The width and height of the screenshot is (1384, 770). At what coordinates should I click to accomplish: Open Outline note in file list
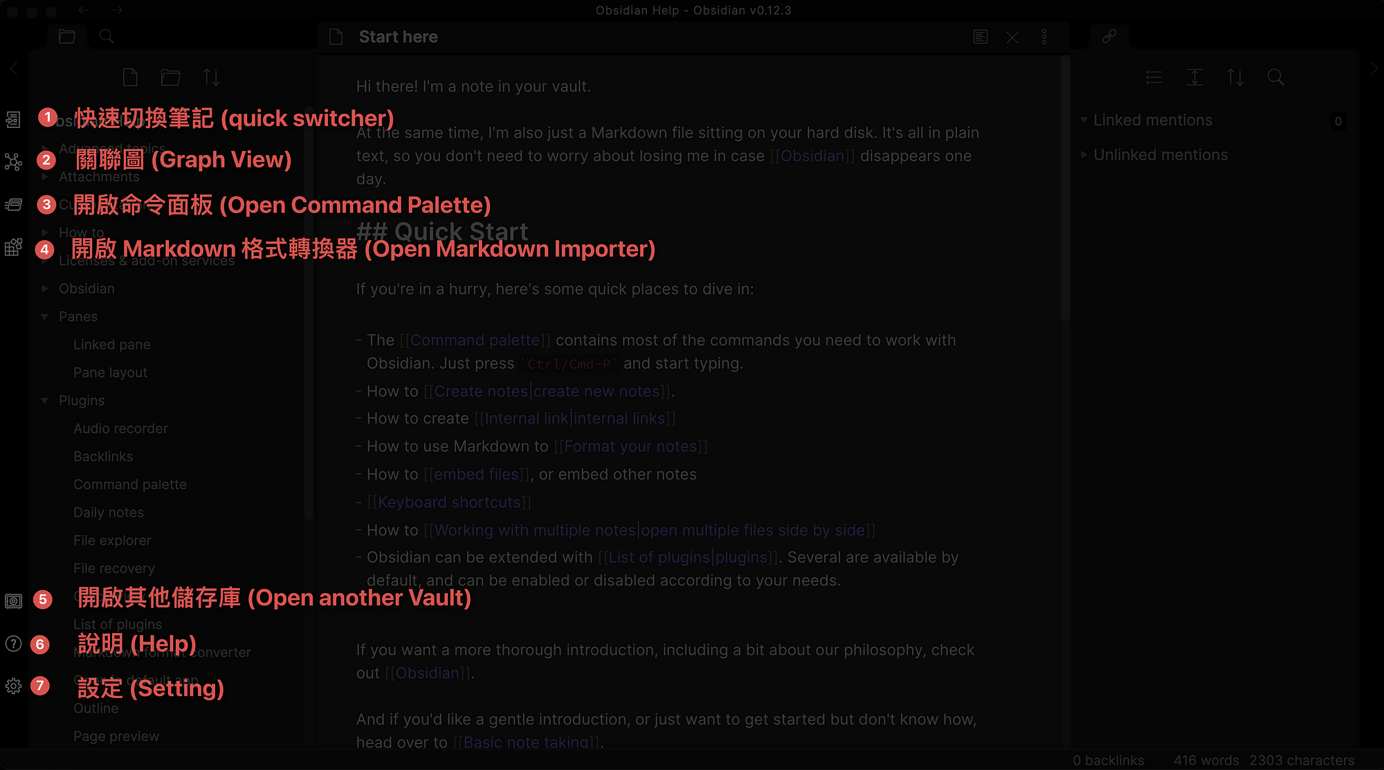coord(95,708)
